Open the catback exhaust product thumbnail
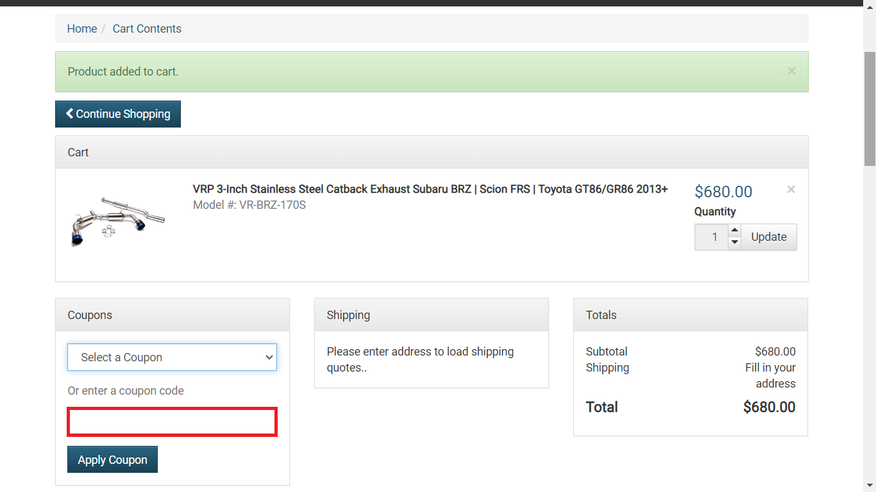The width and height of the screenshot is (876, 492). 118,221
